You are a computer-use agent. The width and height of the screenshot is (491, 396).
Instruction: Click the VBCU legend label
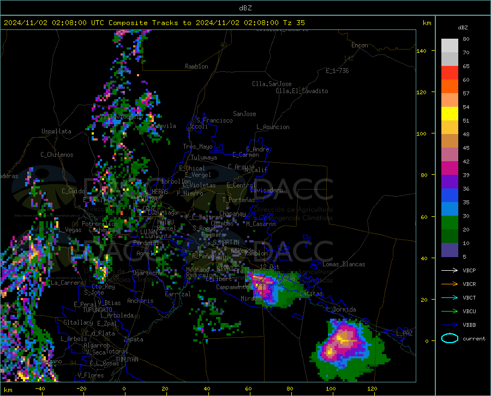pos(469,312)
